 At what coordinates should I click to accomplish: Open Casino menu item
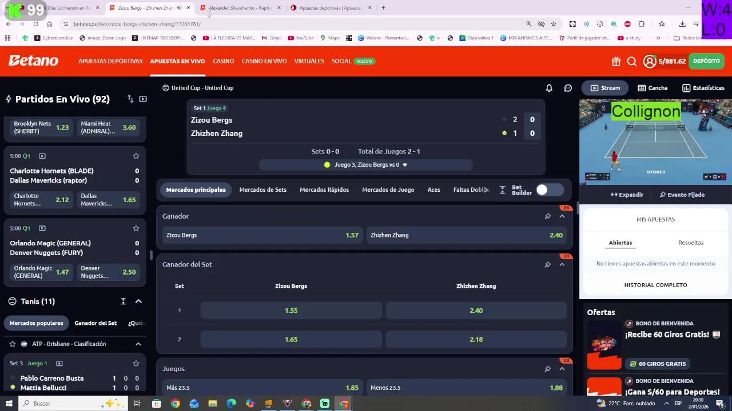(223, 61)
